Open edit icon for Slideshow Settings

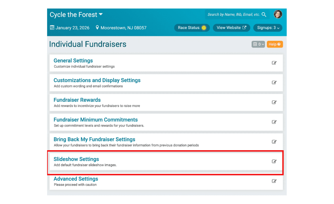pyautogui.click(x=274, y=161)
